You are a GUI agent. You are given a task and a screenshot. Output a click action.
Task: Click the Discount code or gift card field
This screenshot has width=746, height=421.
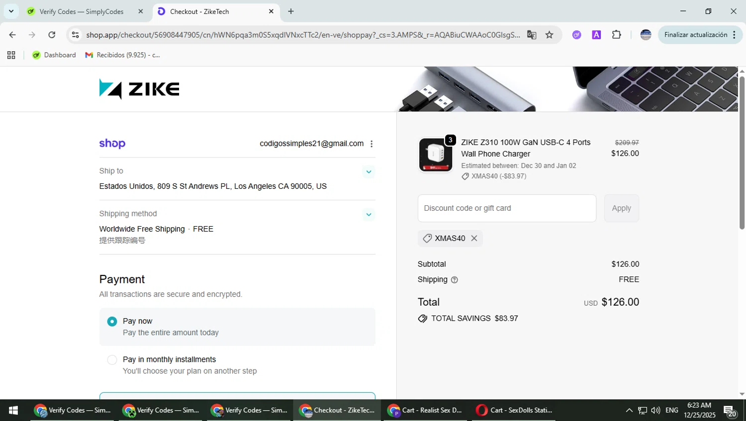pos(507,208)
